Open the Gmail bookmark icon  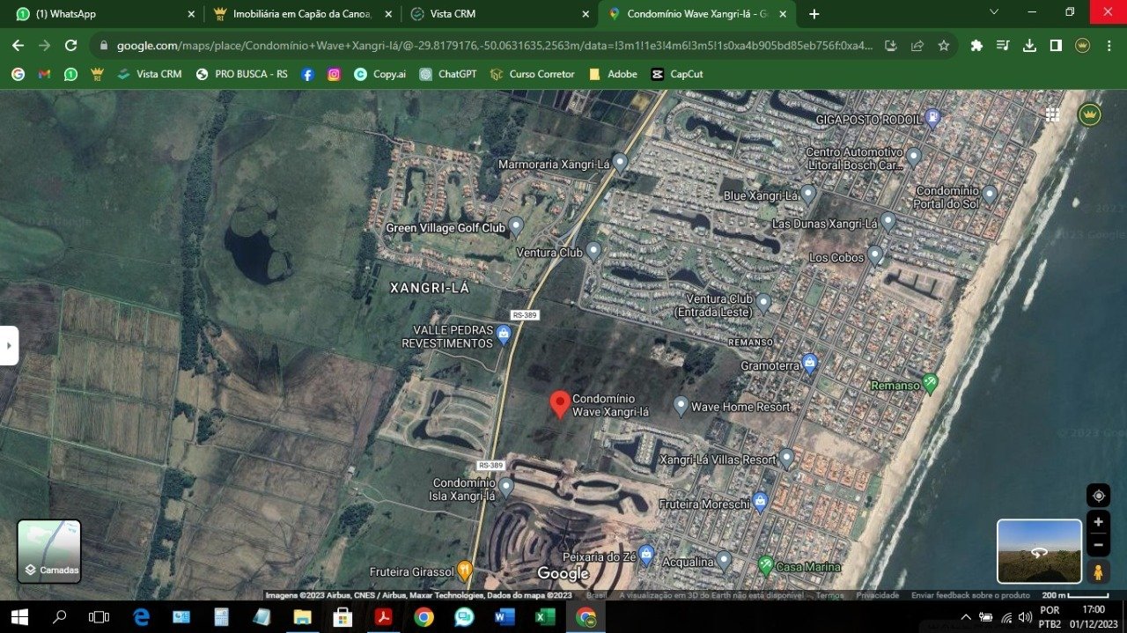pos(44,74)
